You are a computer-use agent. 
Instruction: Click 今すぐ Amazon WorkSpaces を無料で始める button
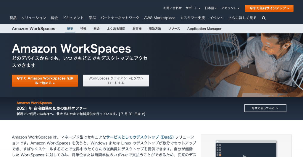[x=45, y=80]
